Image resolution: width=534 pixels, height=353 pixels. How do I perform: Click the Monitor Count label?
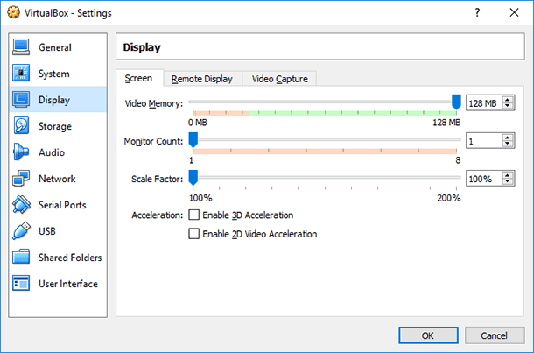coord(153,141)
